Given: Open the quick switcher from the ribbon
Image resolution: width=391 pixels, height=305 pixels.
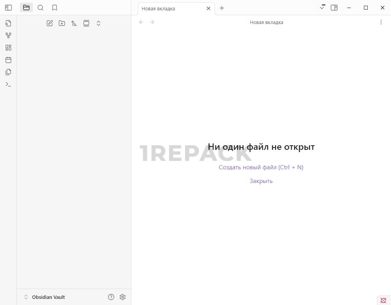Looking at the screenshot, I should (x=8, y=23).
